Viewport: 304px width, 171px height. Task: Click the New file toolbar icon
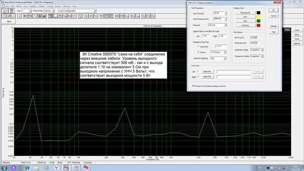pyautogui.click(x=4, y=16)
